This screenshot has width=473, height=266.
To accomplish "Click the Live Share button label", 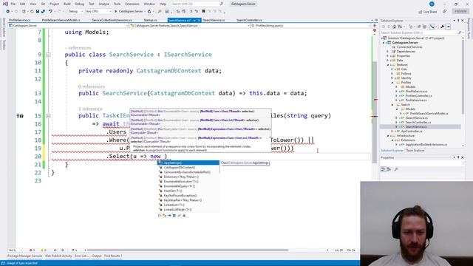I will point(430,12).
